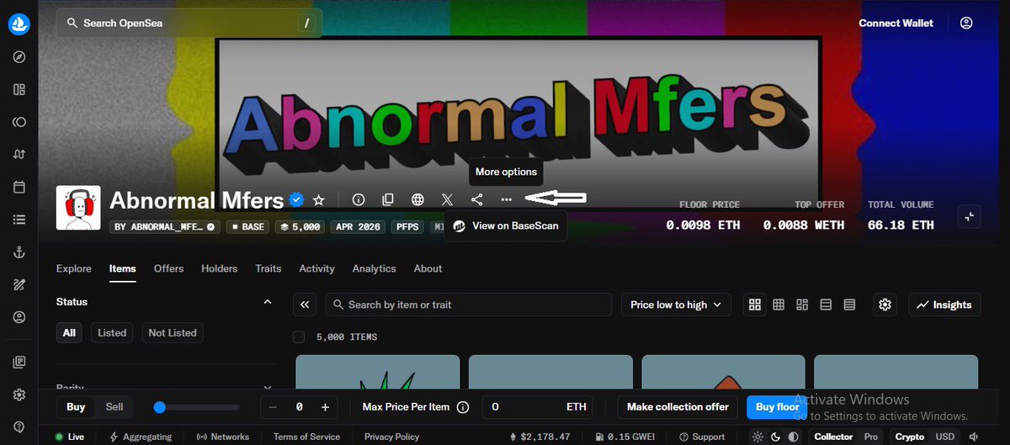The width and height of the screenshot is (1010, 445).
Task: Open the collection info icon
Action: pos(359,200)
